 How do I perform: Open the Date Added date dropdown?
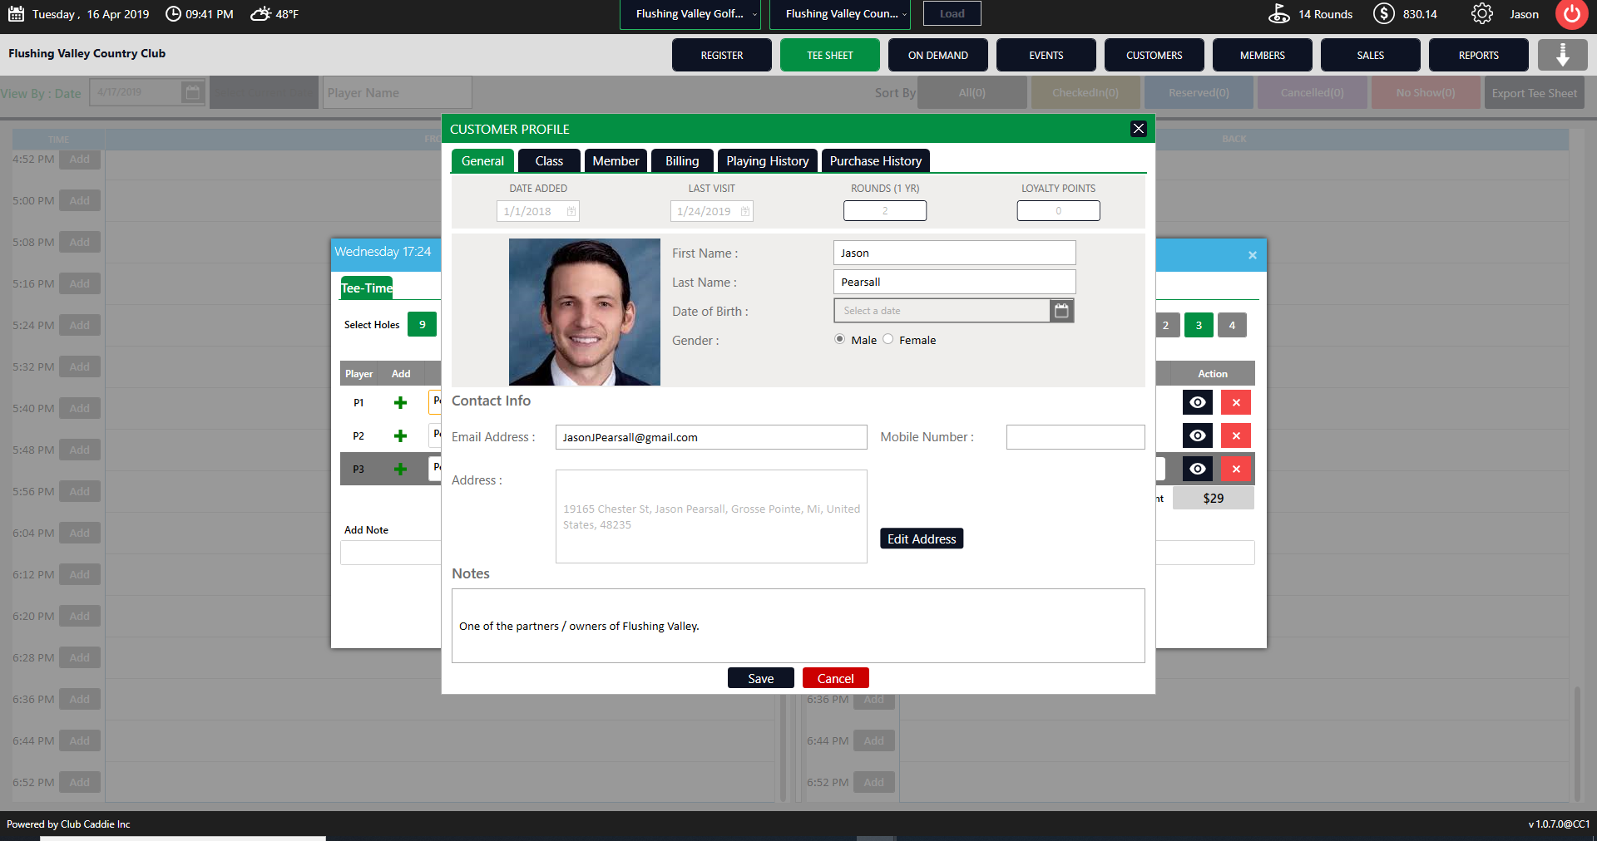click(571, 212)
